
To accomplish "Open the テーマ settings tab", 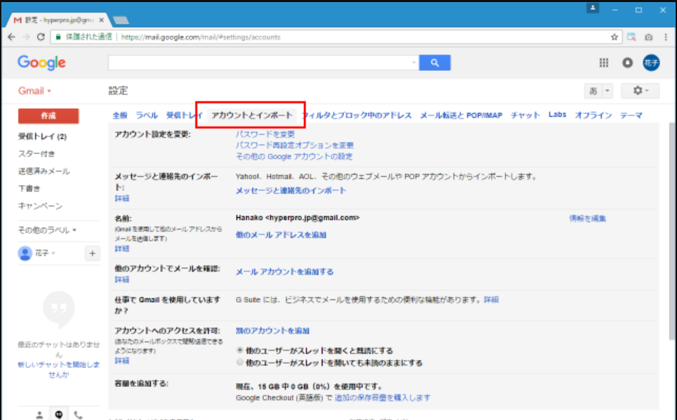I will pos(631,115).
